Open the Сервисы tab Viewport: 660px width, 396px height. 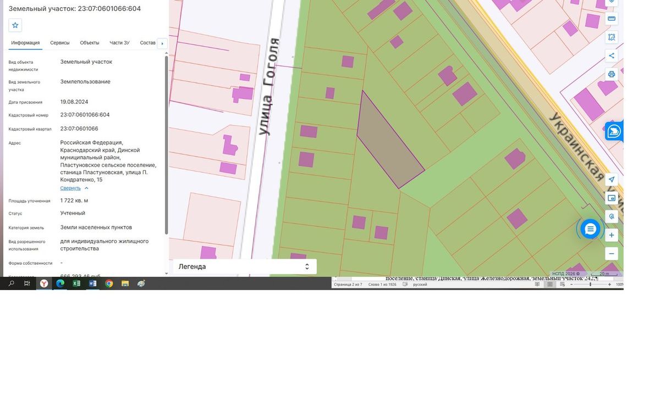[x=60, y=43]
